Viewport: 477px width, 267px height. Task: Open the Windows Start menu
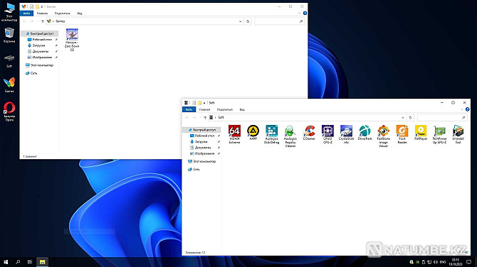pos(6,262)
